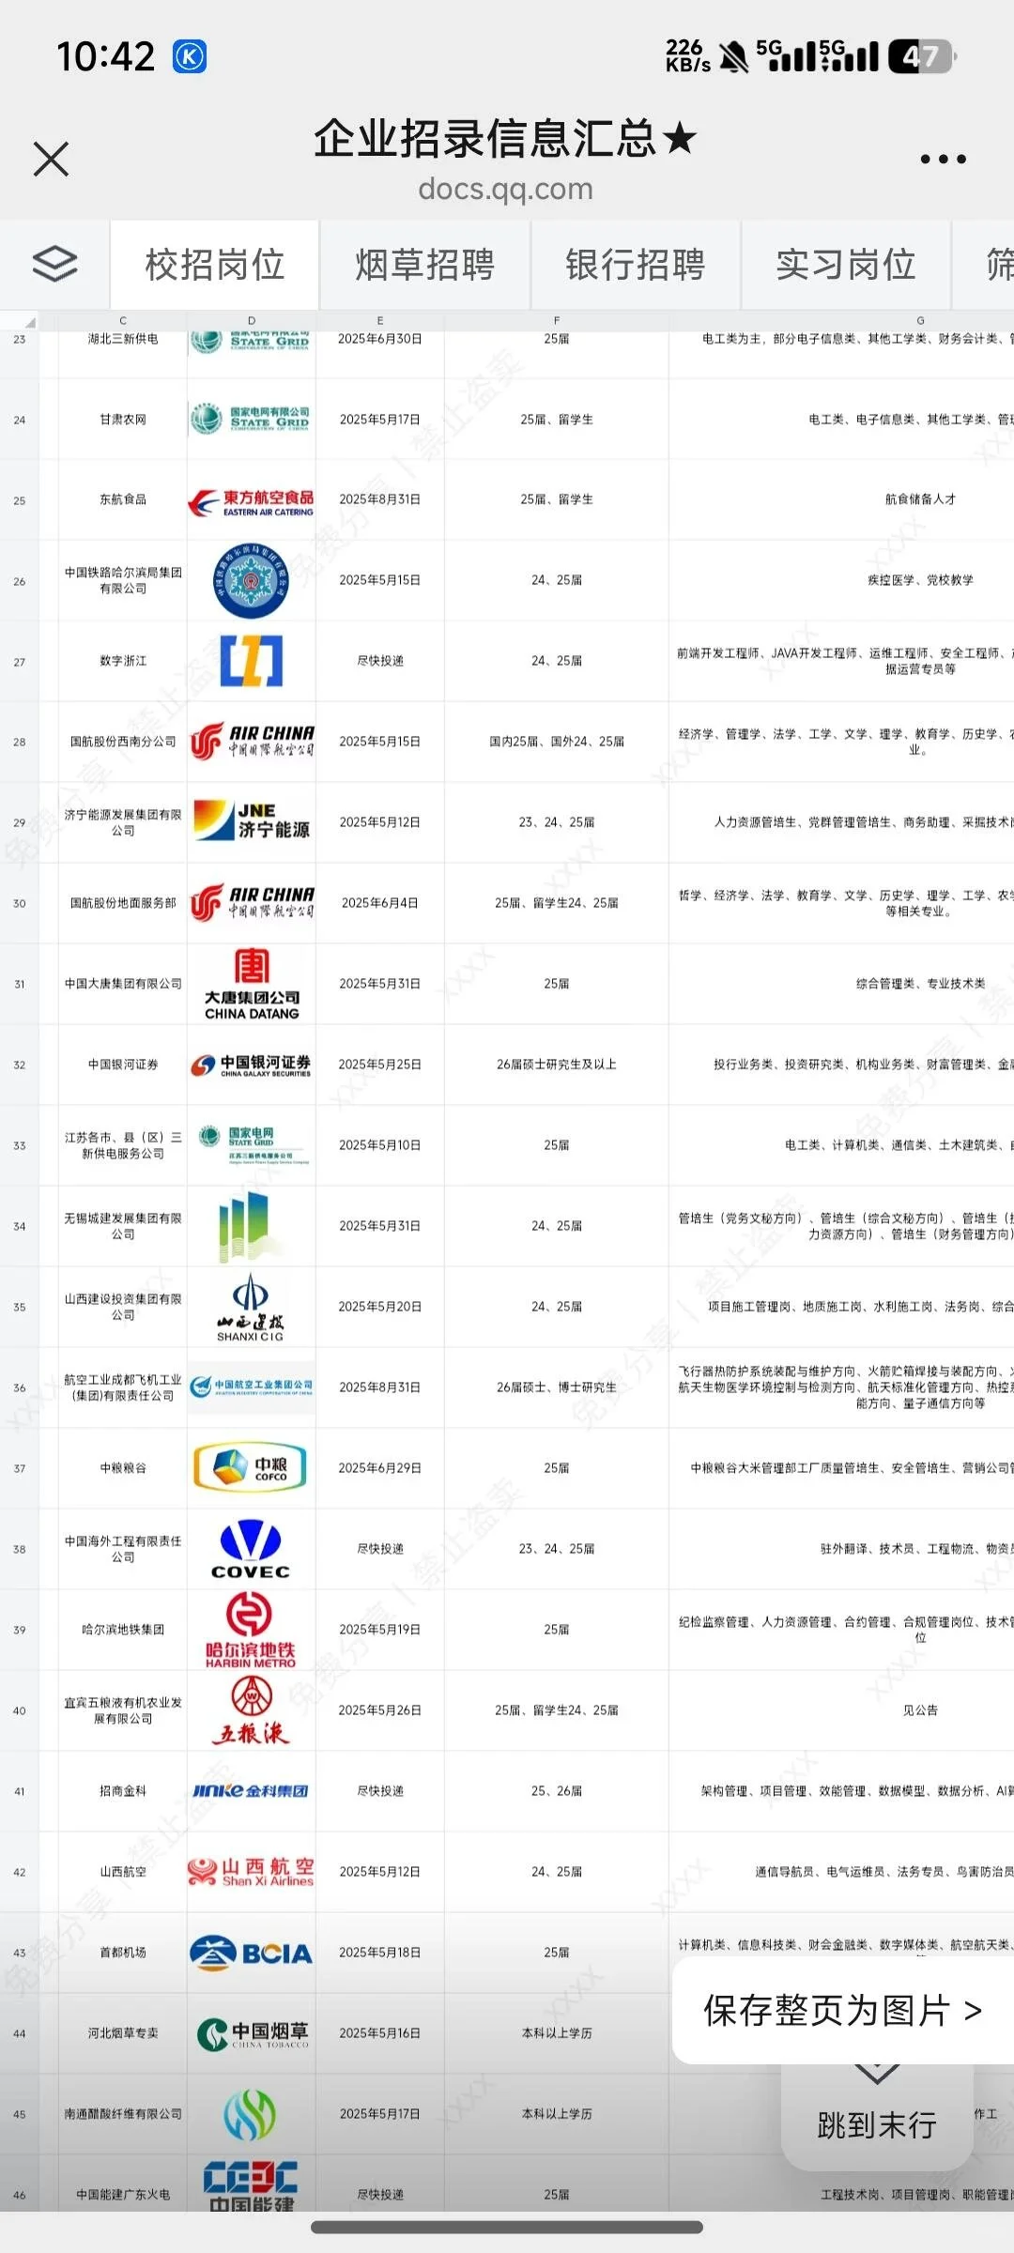Select the 甘肃农网 cell
The width and height of the screenshot is (1014, 2253).
point(123,420)
